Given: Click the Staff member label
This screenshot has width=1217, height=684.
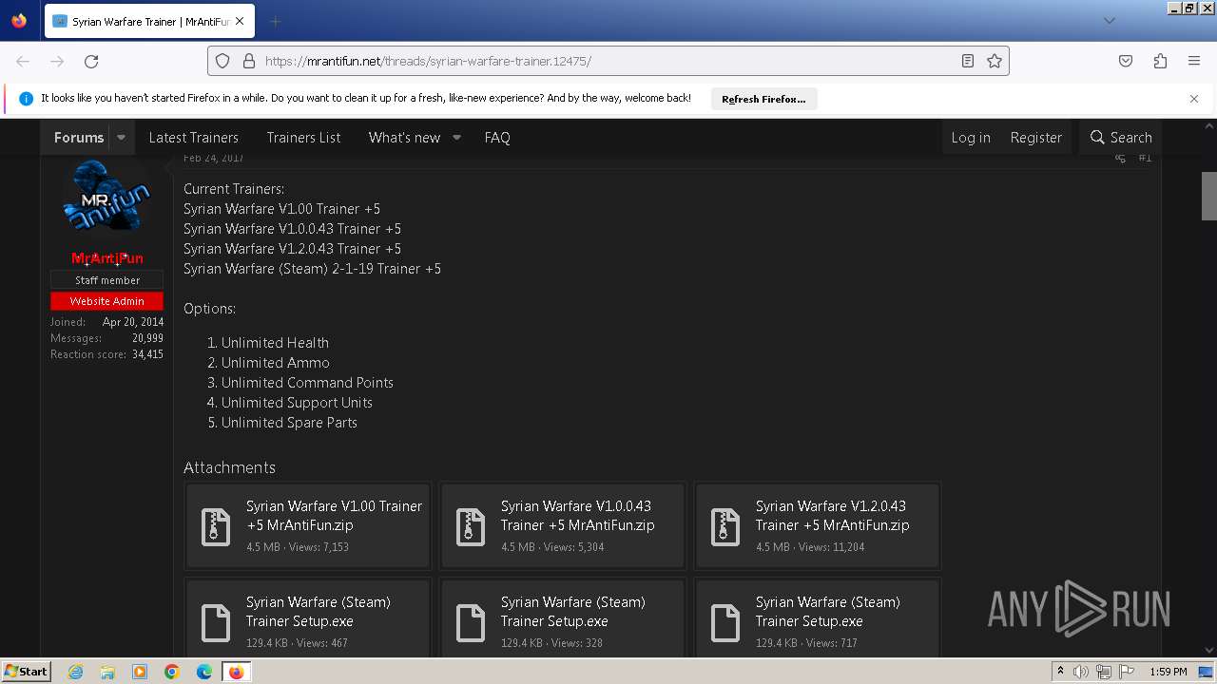Looking at the screenshot, I should click(107, 280).
